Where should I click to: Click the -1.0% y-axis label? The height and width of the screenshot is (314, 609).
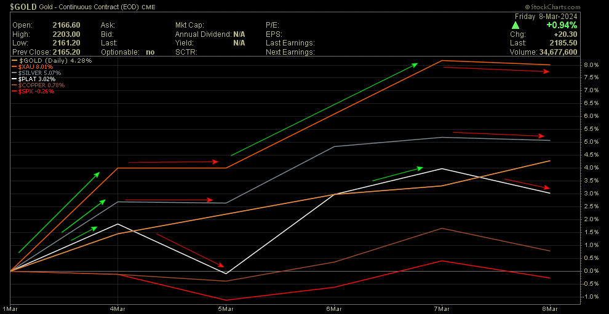coord(589,297)
